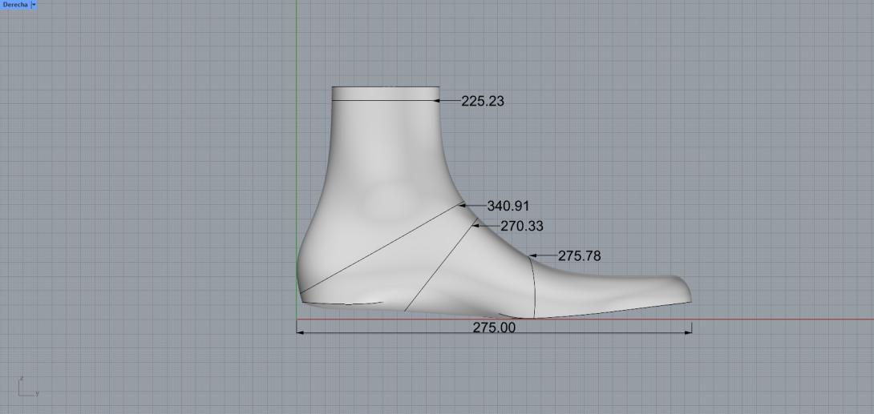Select the 275.00 length dimension
The height and width of the screenshot is (414, 874).
pos(494,328)
